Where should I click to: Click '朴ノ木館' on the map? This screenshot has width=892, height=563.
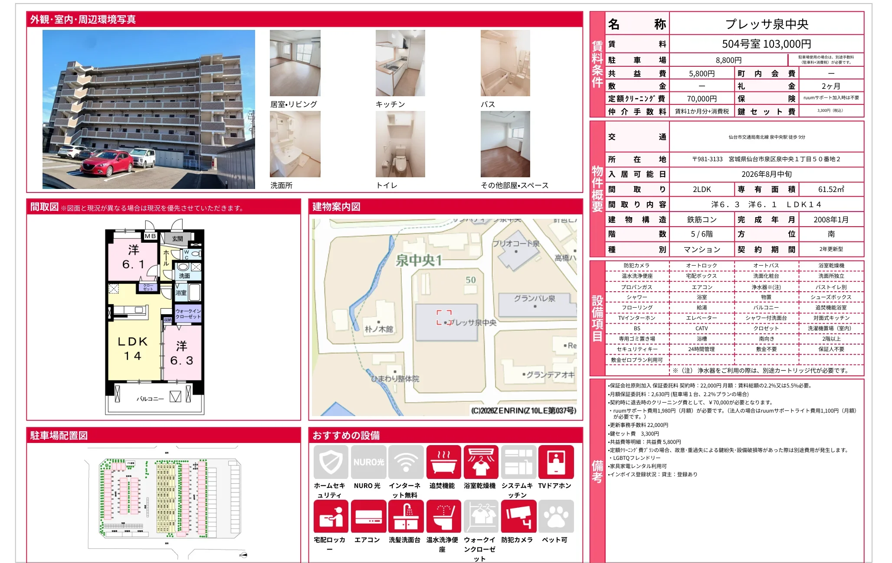(x=379, y=329)
